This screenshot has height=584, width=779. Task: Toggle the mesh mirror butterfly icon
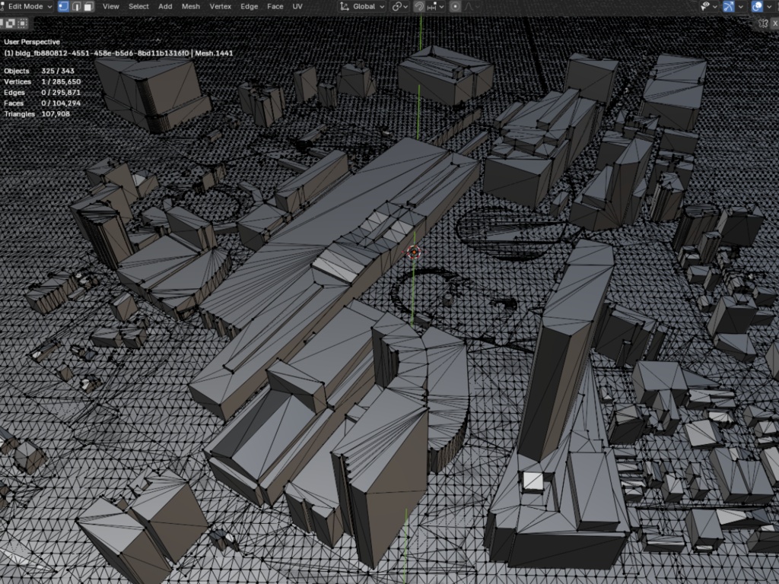pos(764,24)
